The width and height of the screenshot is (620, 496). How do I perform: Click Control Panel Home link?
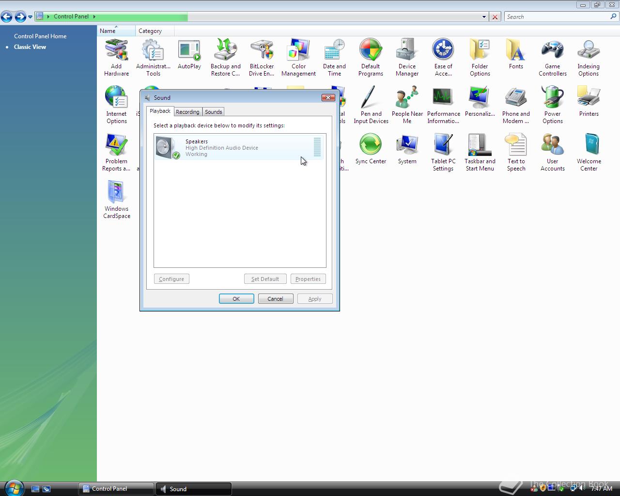pyautogui.click(x=40, y=36)
